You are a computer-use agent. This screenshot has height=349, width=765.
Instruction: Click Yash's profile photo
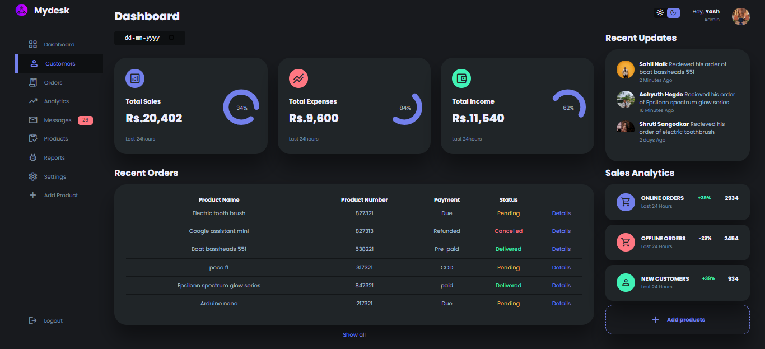pyautogui.click(x=741, y=16)
